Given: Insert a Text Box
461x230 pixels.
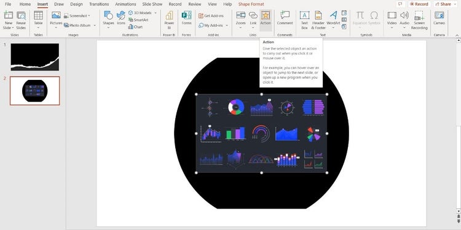Looking at the screenshot, I should tap(305, 20).
